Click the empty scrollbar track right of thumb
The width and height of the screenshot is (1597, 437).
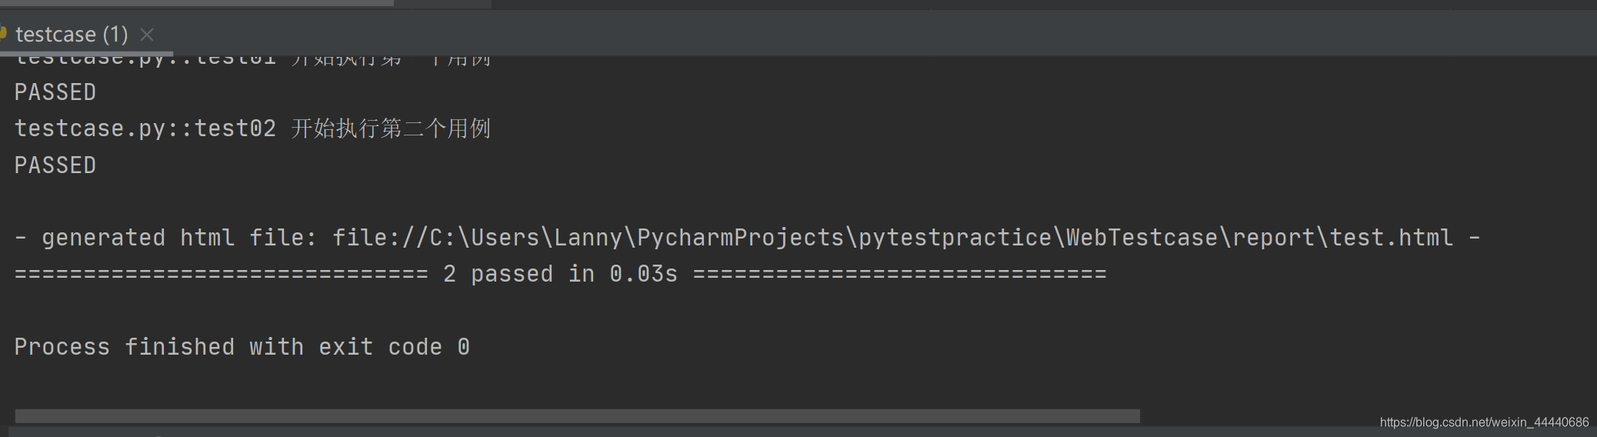(x=1362, y=416)
